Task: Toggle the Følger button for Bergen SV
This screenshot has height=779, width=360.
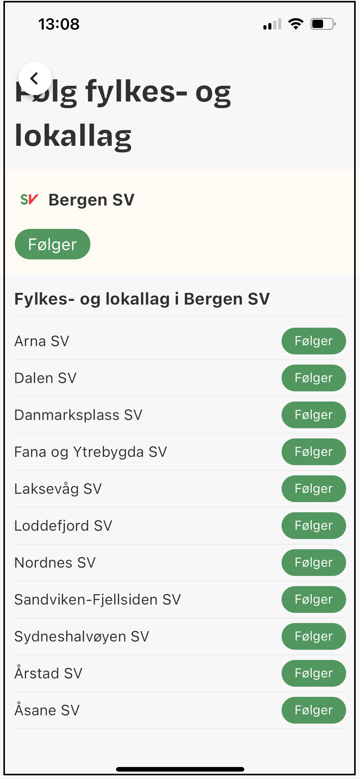Action: click(x=53, y=244)
